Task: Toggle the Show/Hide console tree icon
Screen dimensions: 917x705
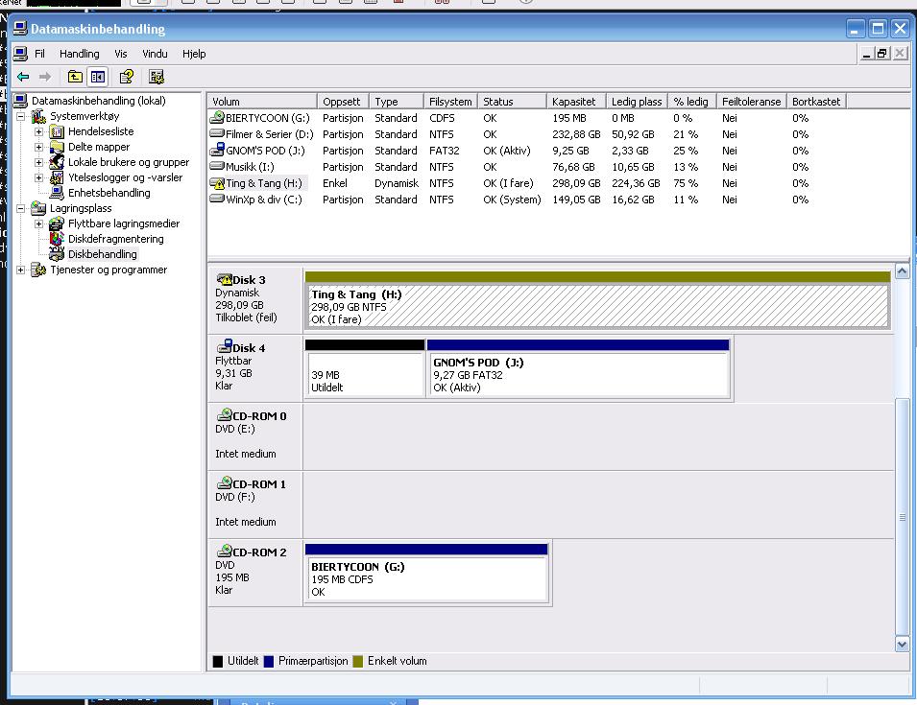Action: [98, 77]
